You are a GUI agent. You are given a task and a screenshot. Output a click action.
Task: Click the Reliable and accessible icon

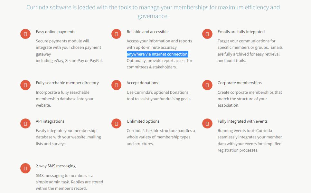click(116, 34)
